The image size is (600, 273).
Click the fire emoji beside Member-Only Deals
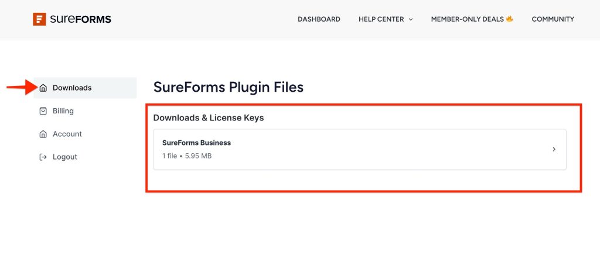point(509,19)
